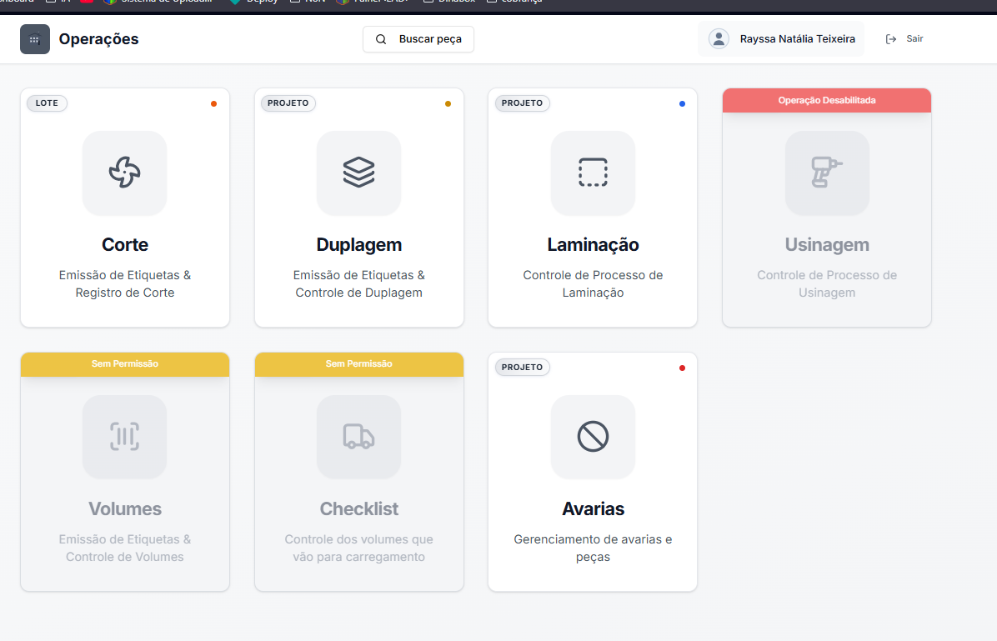Click the Operação Desabilitada banner
This screenshot has width=997, height=641.
tap(826, 100)
